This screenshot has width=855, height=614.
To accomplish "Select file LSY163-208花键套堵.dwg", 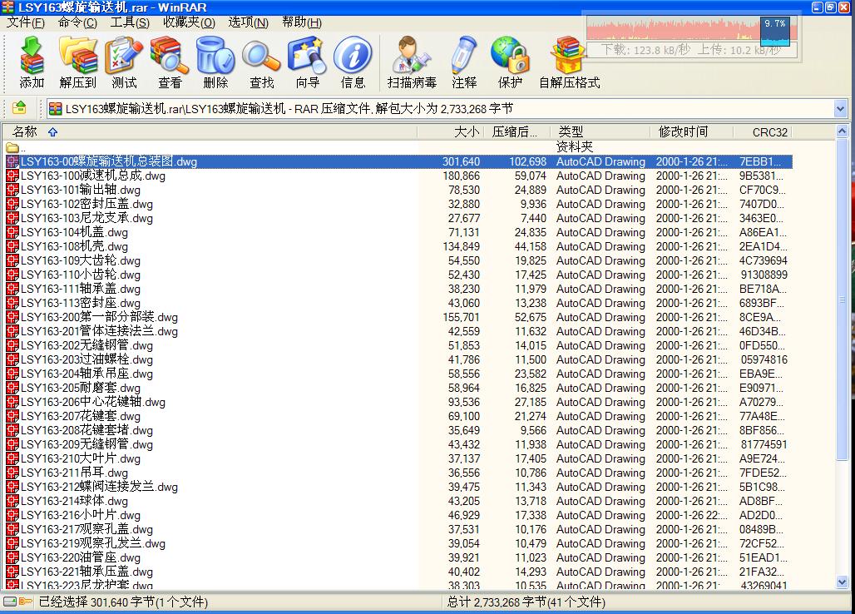I will (398, 430).
